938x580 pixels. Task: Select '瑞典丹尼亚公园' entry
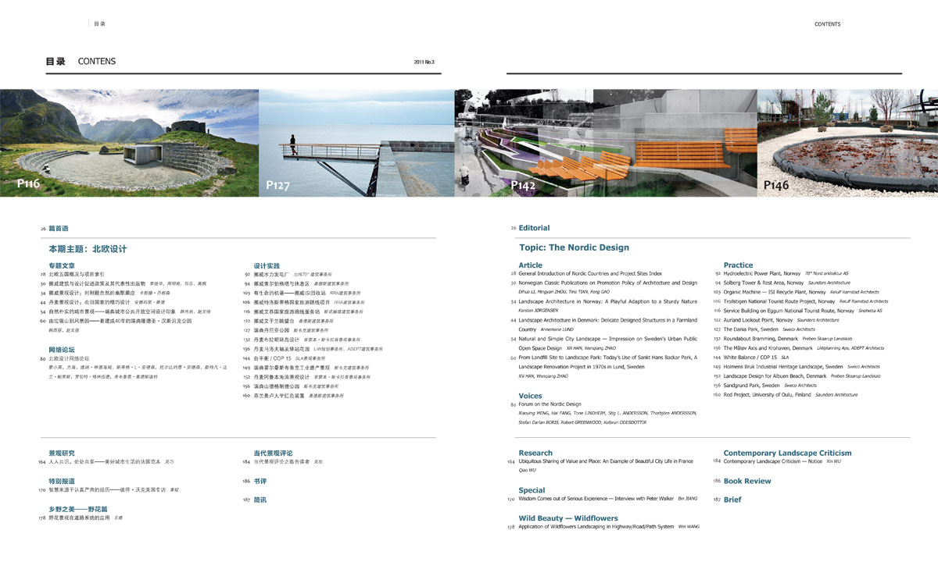coord(271,330)
